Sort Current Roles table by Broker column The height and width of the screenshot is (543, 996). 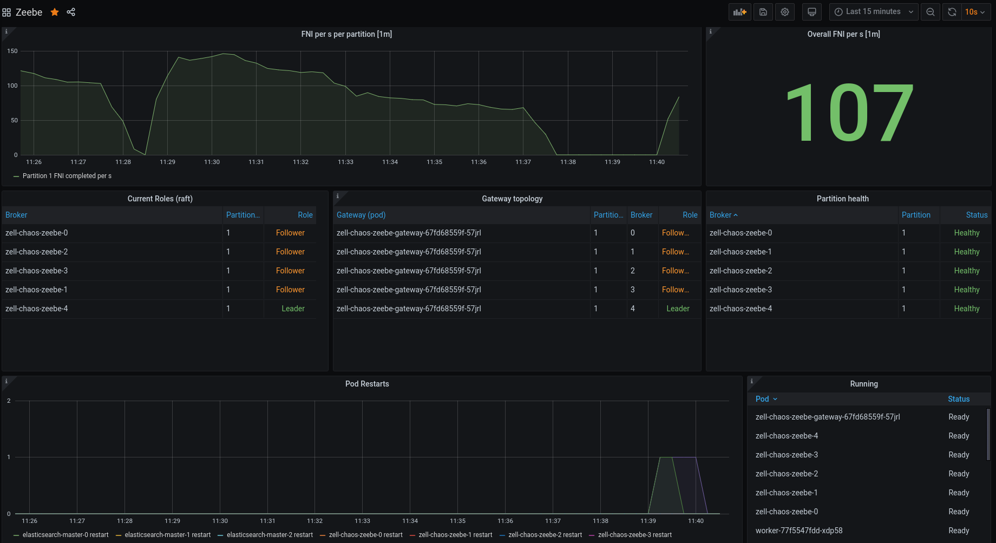click(16, 215)
